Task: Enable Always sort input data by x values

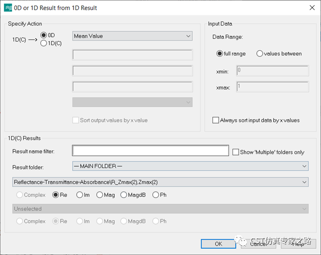Action: coord(216,120)
